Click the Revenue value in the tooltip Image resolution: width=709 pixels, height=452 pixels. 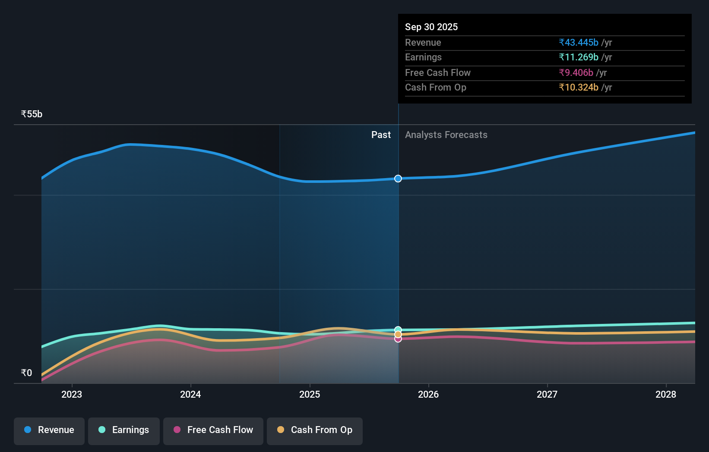(x=579, y=42)
